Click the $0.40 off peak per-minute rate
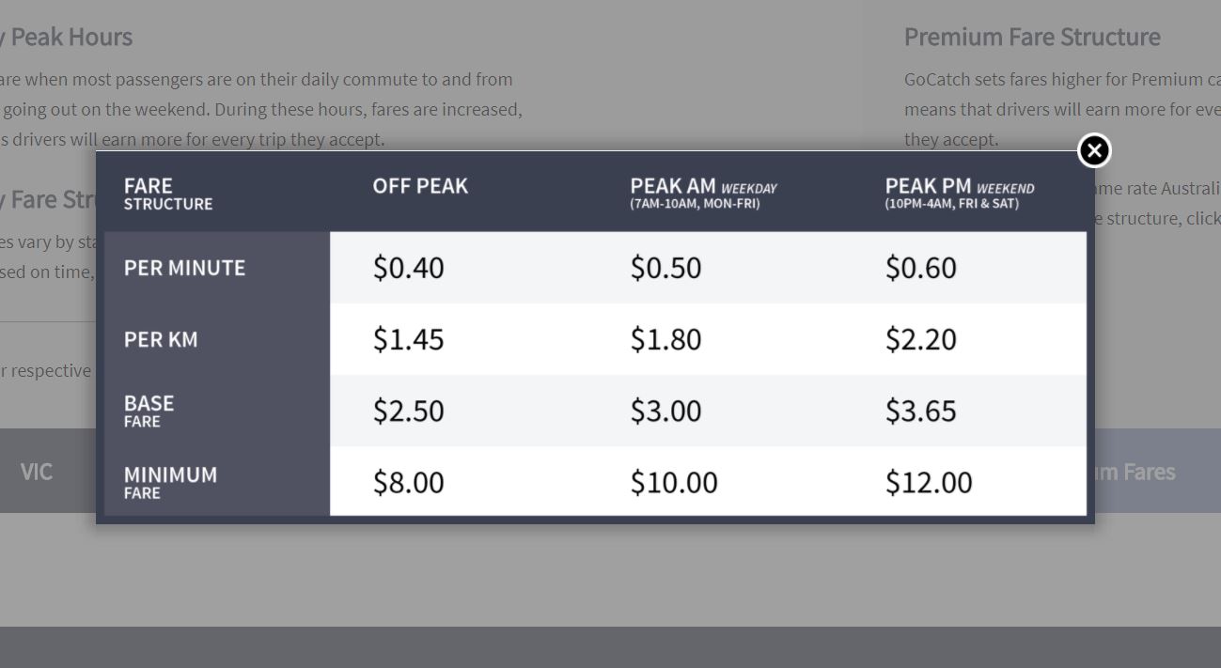The height and width of the screenshot is (668, 1221). (408, 268)
